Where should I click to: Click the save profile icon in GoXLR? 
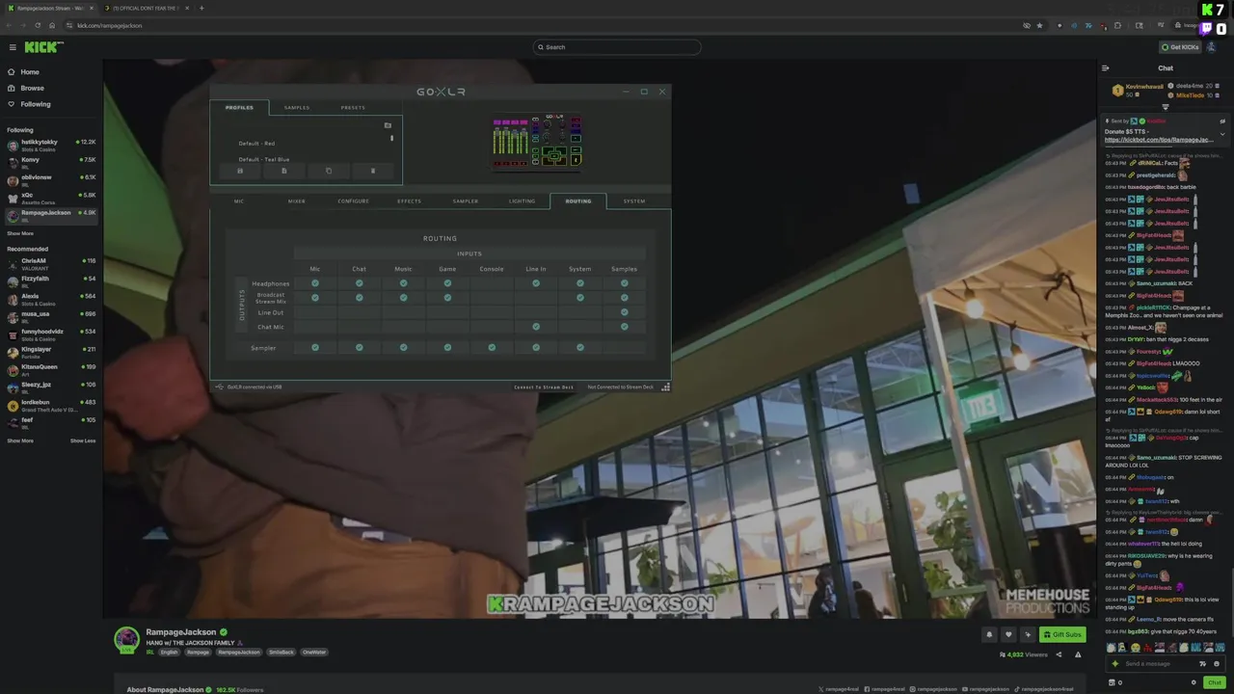240,171
